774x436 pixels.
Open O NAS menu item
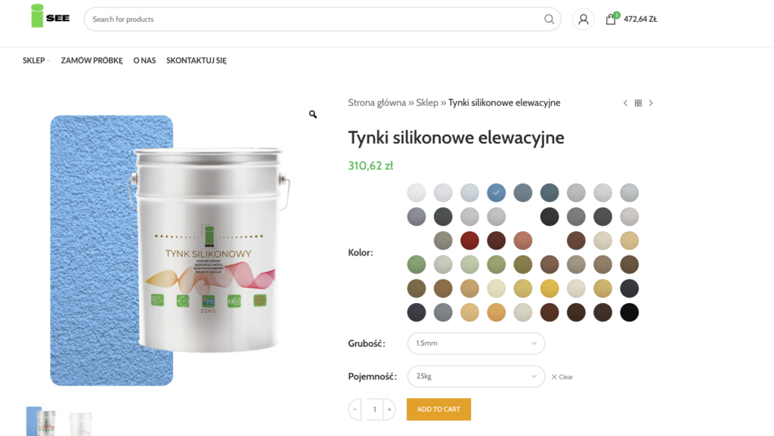click(x=144, y=60)
